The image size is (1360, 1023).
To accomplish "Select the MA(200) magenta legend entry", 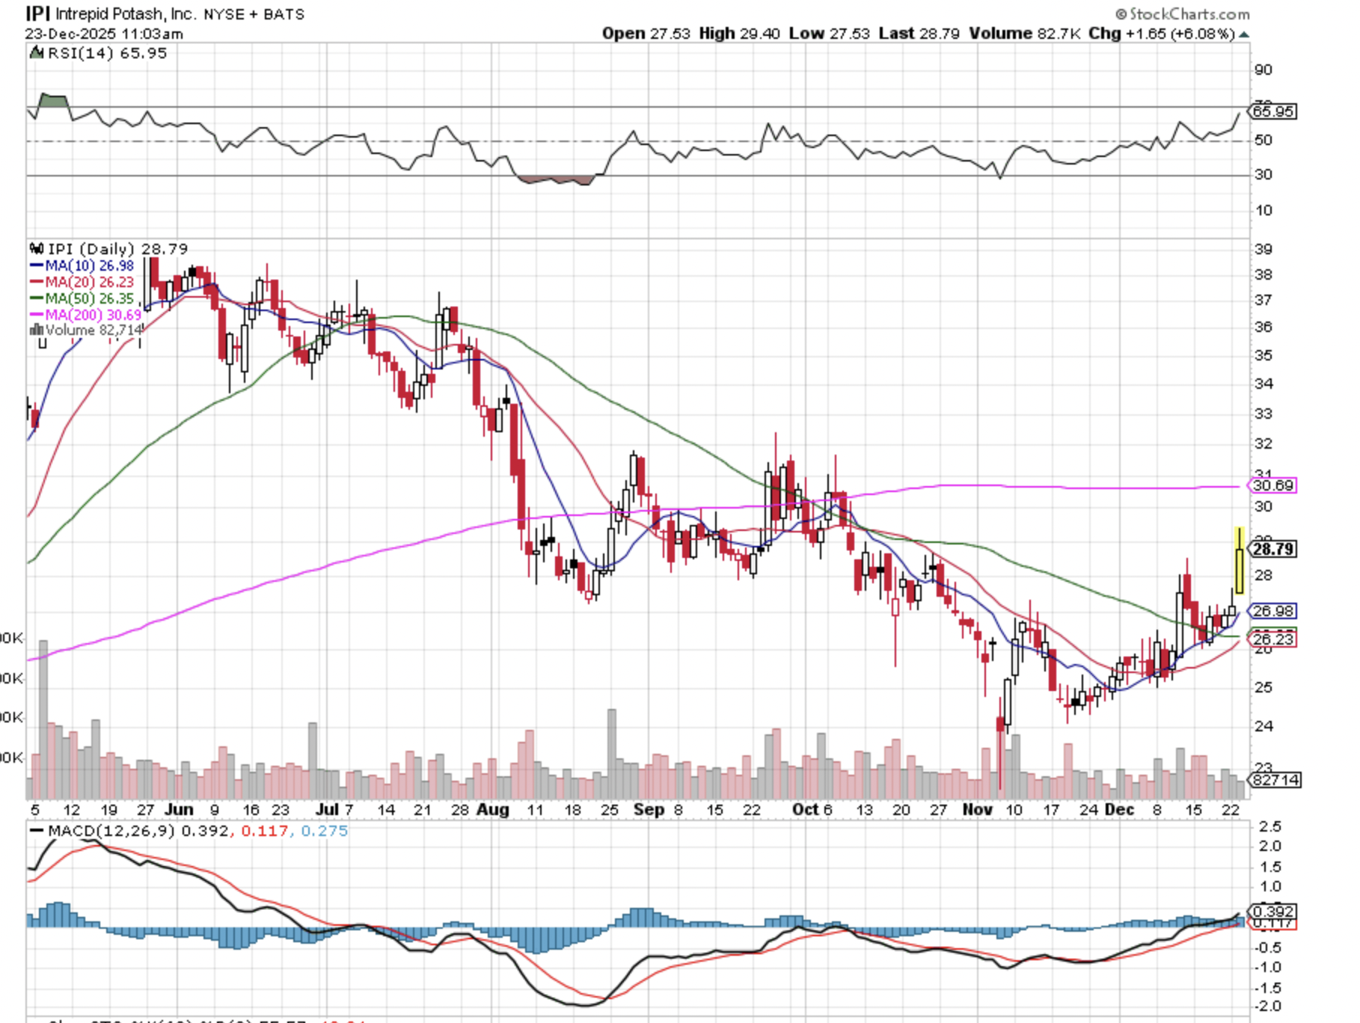I will (85, 316).
